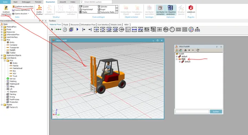Screen dimensions: 248x135
Task: Open the edddison plug-in menu
Action: [x=191, y=10]
